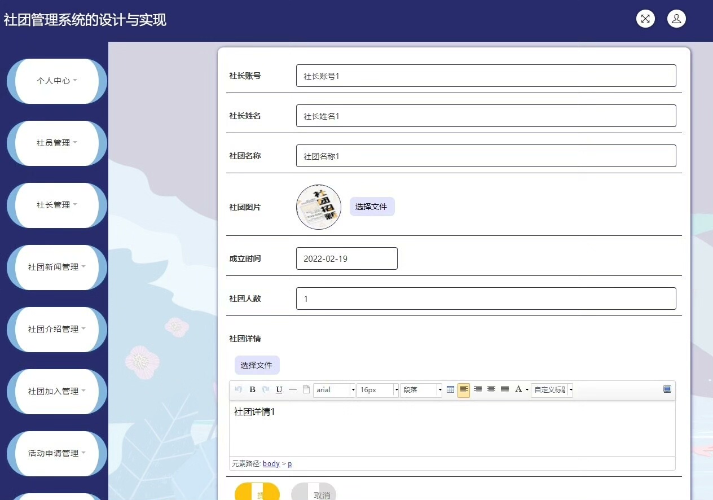Screen dimensions: 713x500
Task: Click the blank document icon in editor
Action: 306,389
